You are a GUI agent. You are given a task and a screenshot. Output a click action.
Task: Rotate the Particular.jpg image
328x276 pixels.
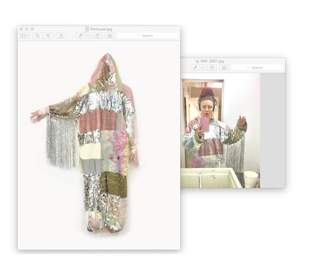pyautogui.click(x=97, y=36)
